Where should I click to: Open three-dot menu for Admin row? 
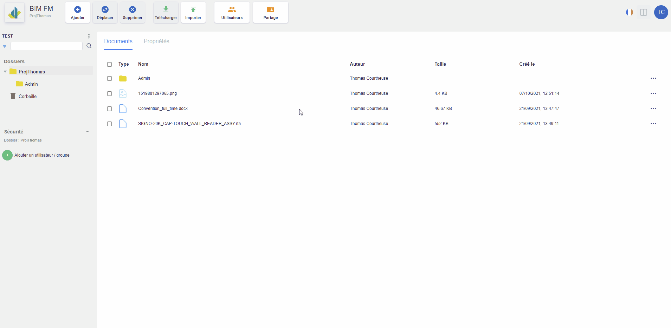(653, 78)
